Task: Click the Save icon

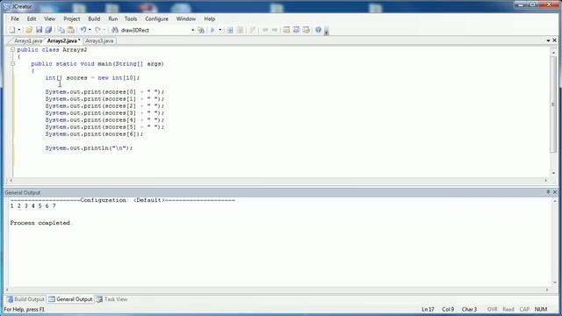Action: (39, 30)
